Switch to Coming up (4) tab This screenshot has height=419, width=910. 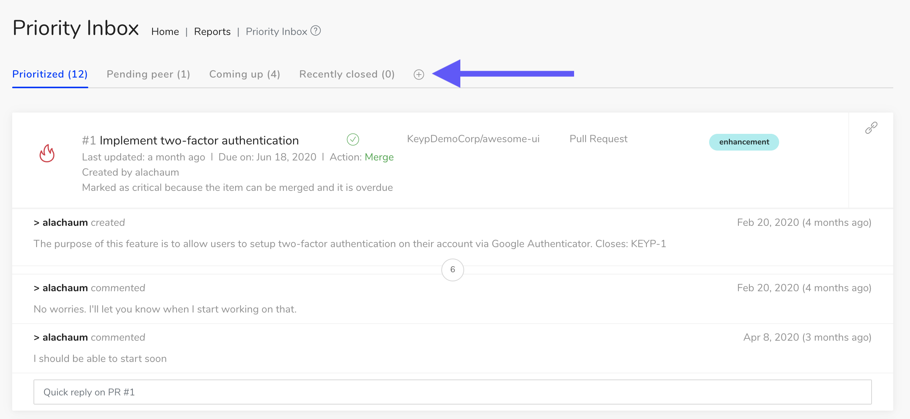(x=245, y=74)
